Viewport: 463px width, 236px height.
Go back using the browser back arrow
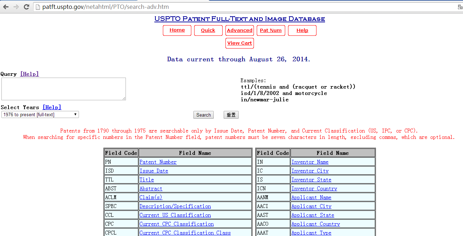pos(6,7)
